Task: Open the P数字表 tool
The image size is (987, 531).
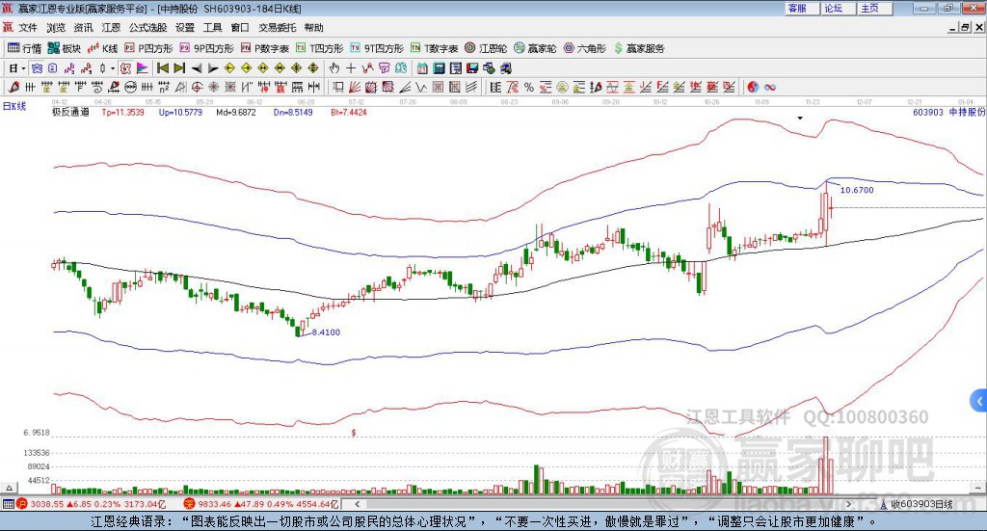Action: pos(264,48)
